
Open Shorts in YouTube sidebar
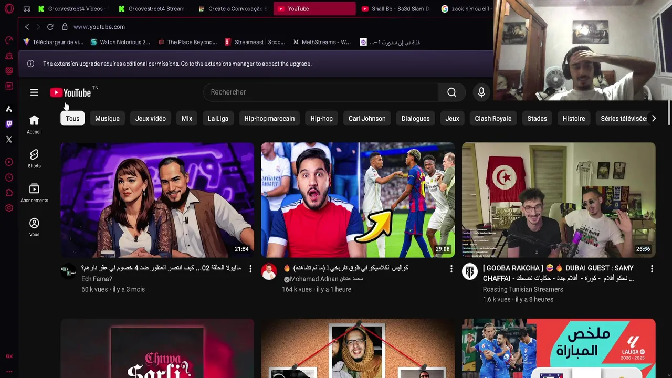tap(34, 159)
